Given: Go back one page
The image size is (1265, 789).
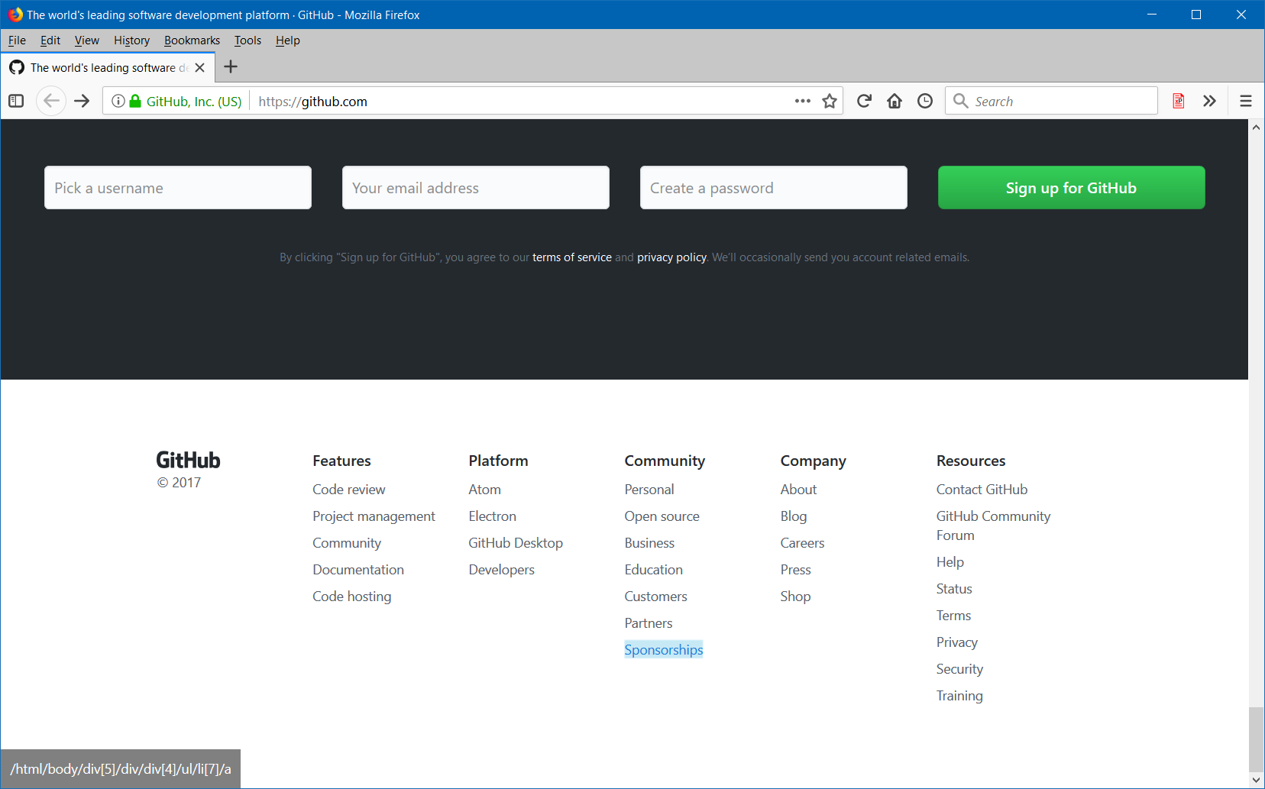Looking at the screenshot, I should [x=51, y=101].
